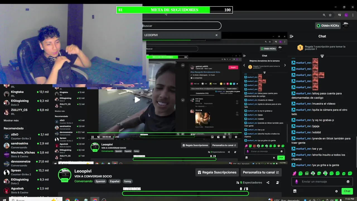Toggle theater mode in video player
The image size is (357, 201).
click(224, 137)
